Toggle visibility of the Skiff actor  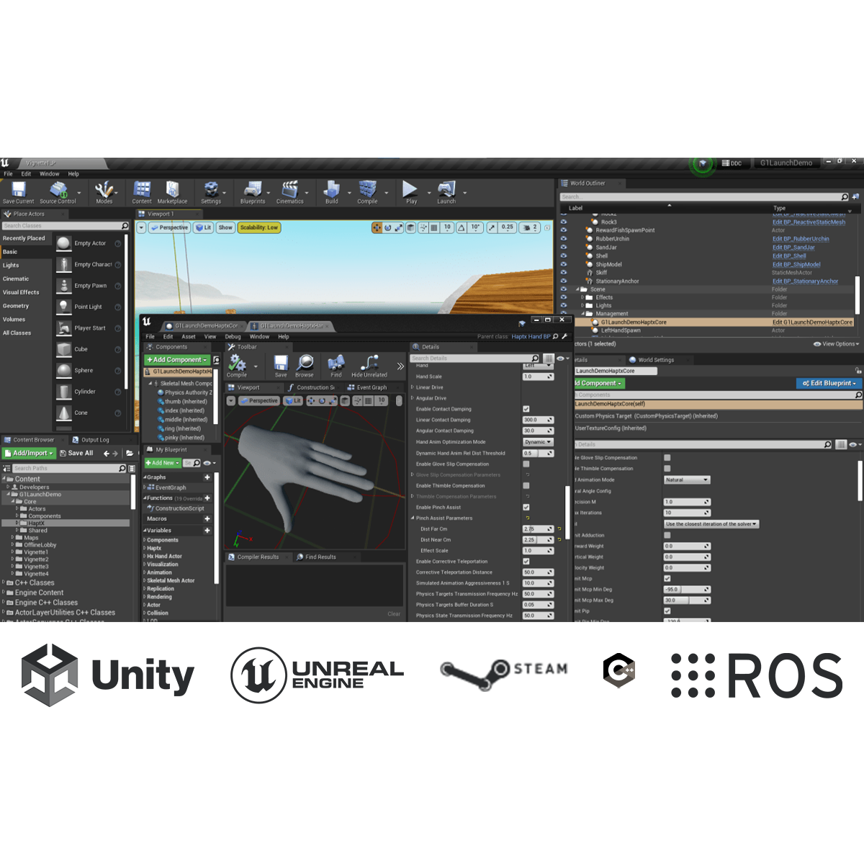(564, 273)
